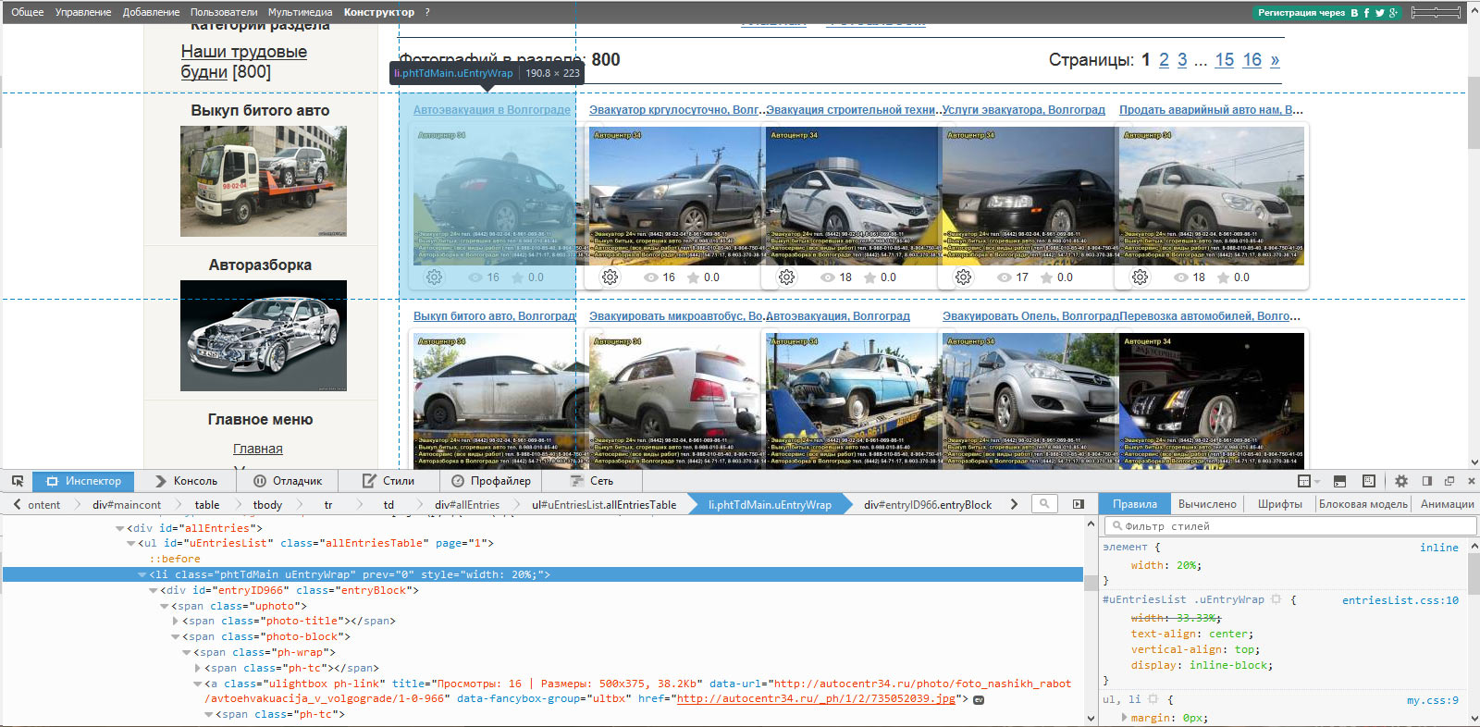Switch to the Консоль tab
This screenshot has height=727, width=1480.
click(186, 481)
